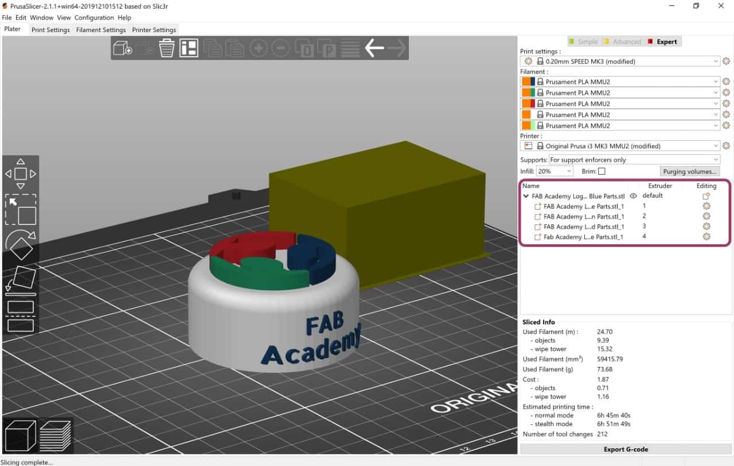Select part row with extruder 4

coord(624,237)
